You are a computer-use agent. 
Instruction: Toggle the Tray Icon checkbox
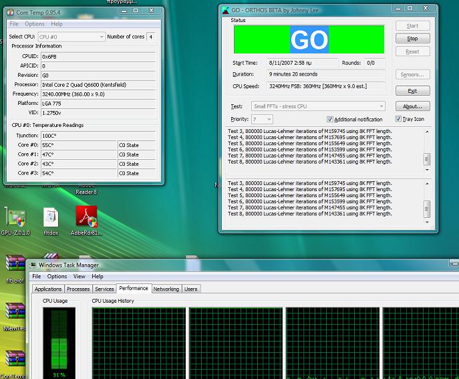(x=398, y=119)
